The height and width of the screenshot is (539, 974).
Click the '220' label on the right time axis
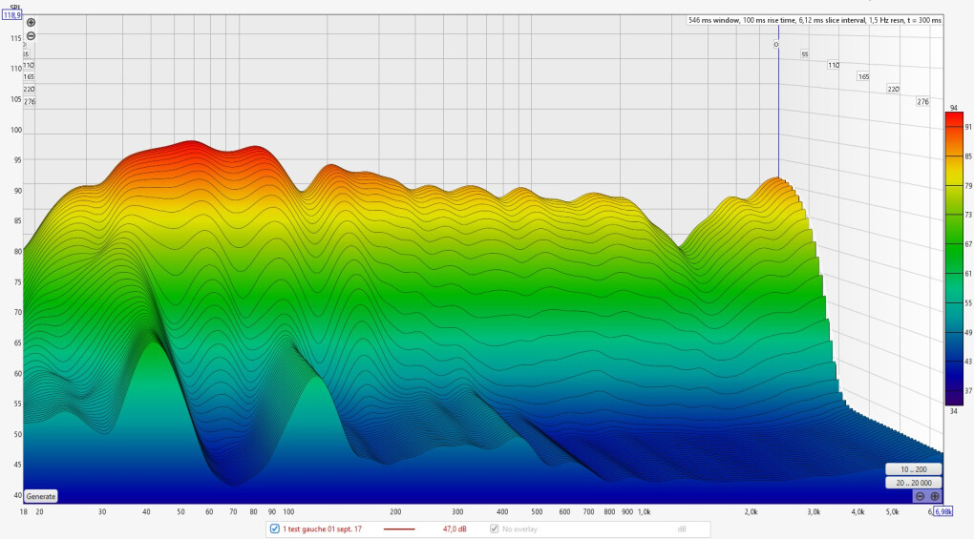893,90
